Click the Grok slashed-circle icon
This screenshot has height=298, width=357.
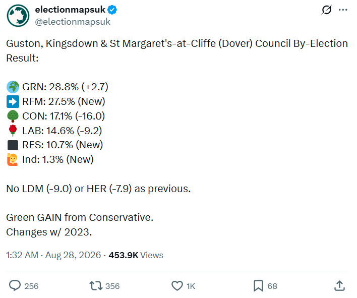pos(326,10)
